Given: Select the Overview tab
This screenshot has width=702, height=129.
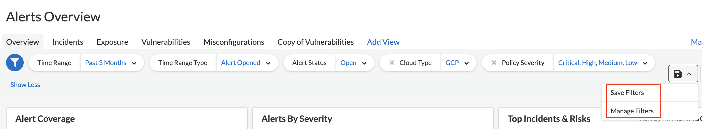Looking at the screenshot, I should 23,42.
